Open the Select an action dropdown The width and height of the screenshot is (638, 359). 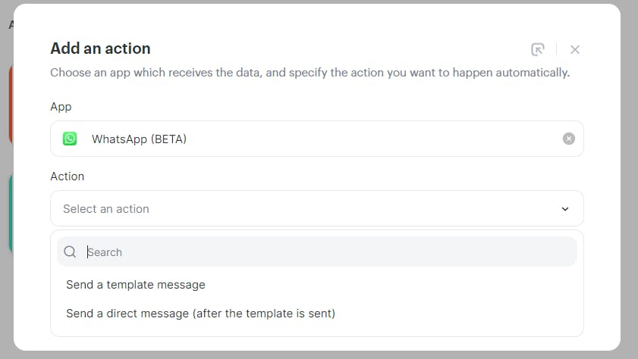317,208
